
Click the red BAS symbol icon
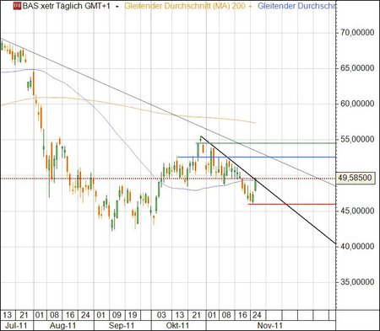click(17, 6)
